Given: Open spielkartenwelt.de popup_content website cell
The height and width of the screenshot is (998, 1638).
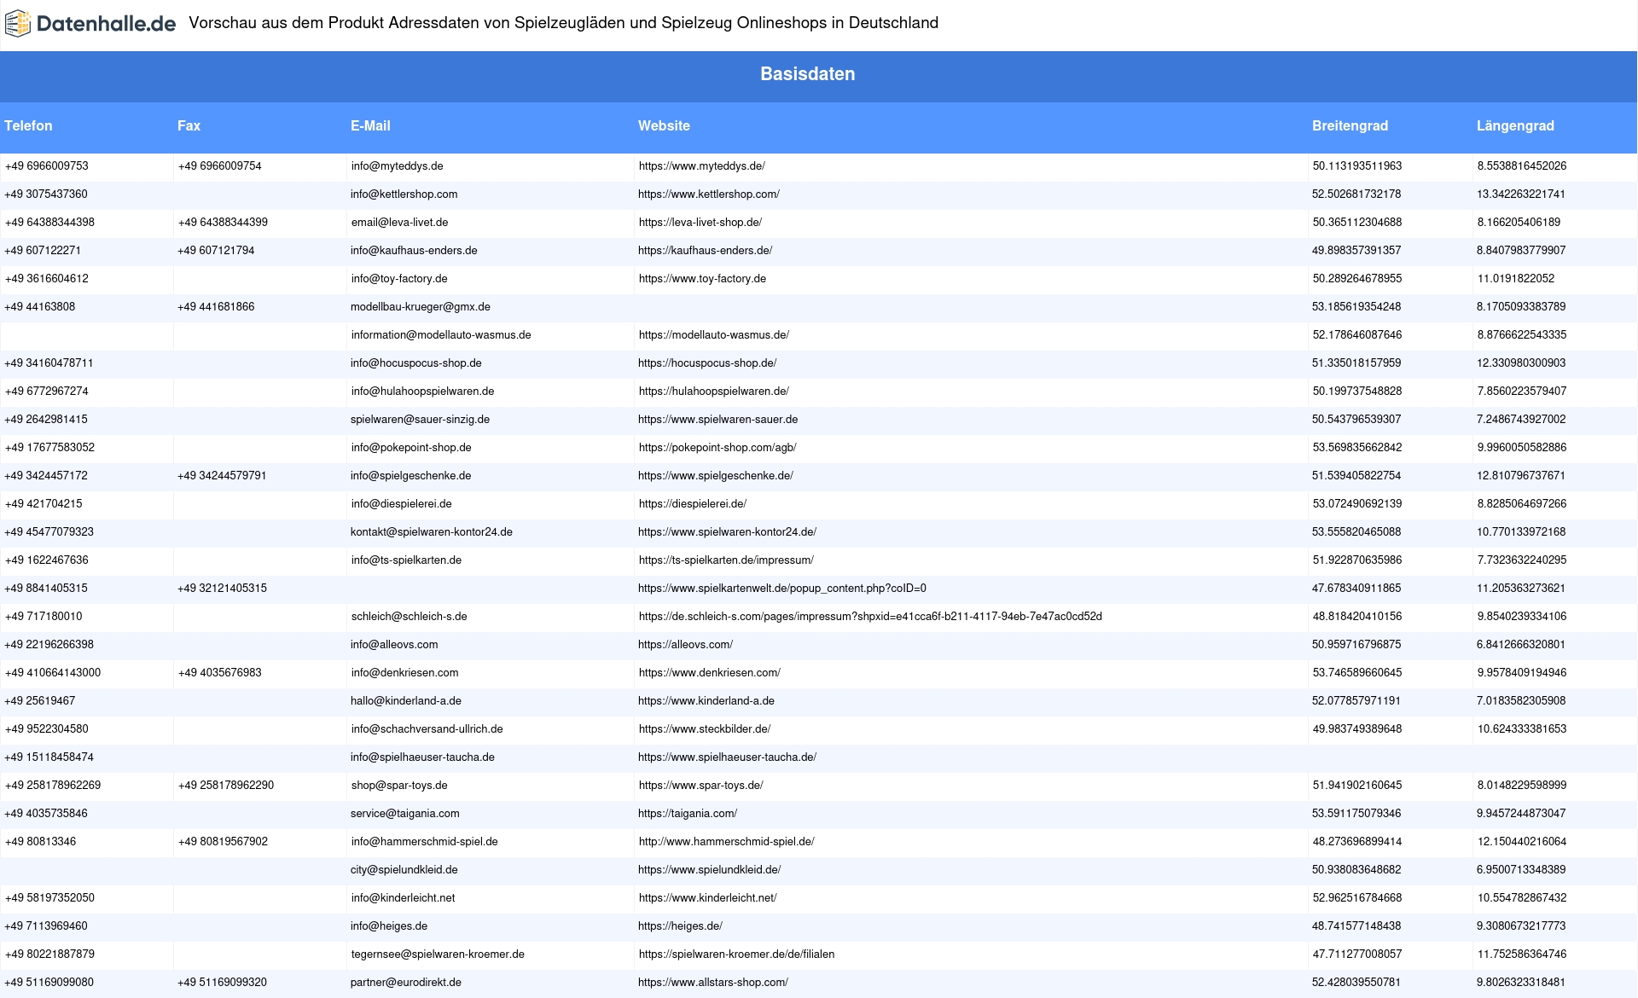Looking at the screenshot, I should pos(782,589).
